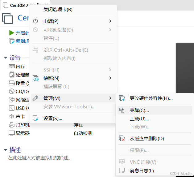Click the memory icon beside 内存
Image resolution: width=194 pixels, height=177 pixels.
pyautogui.click(x=12, y=66)
